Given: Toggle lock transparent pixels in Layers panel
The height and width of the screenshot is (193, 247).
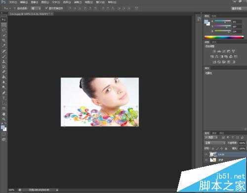Looking at the screenshot, I should click(x=213, y=149).
